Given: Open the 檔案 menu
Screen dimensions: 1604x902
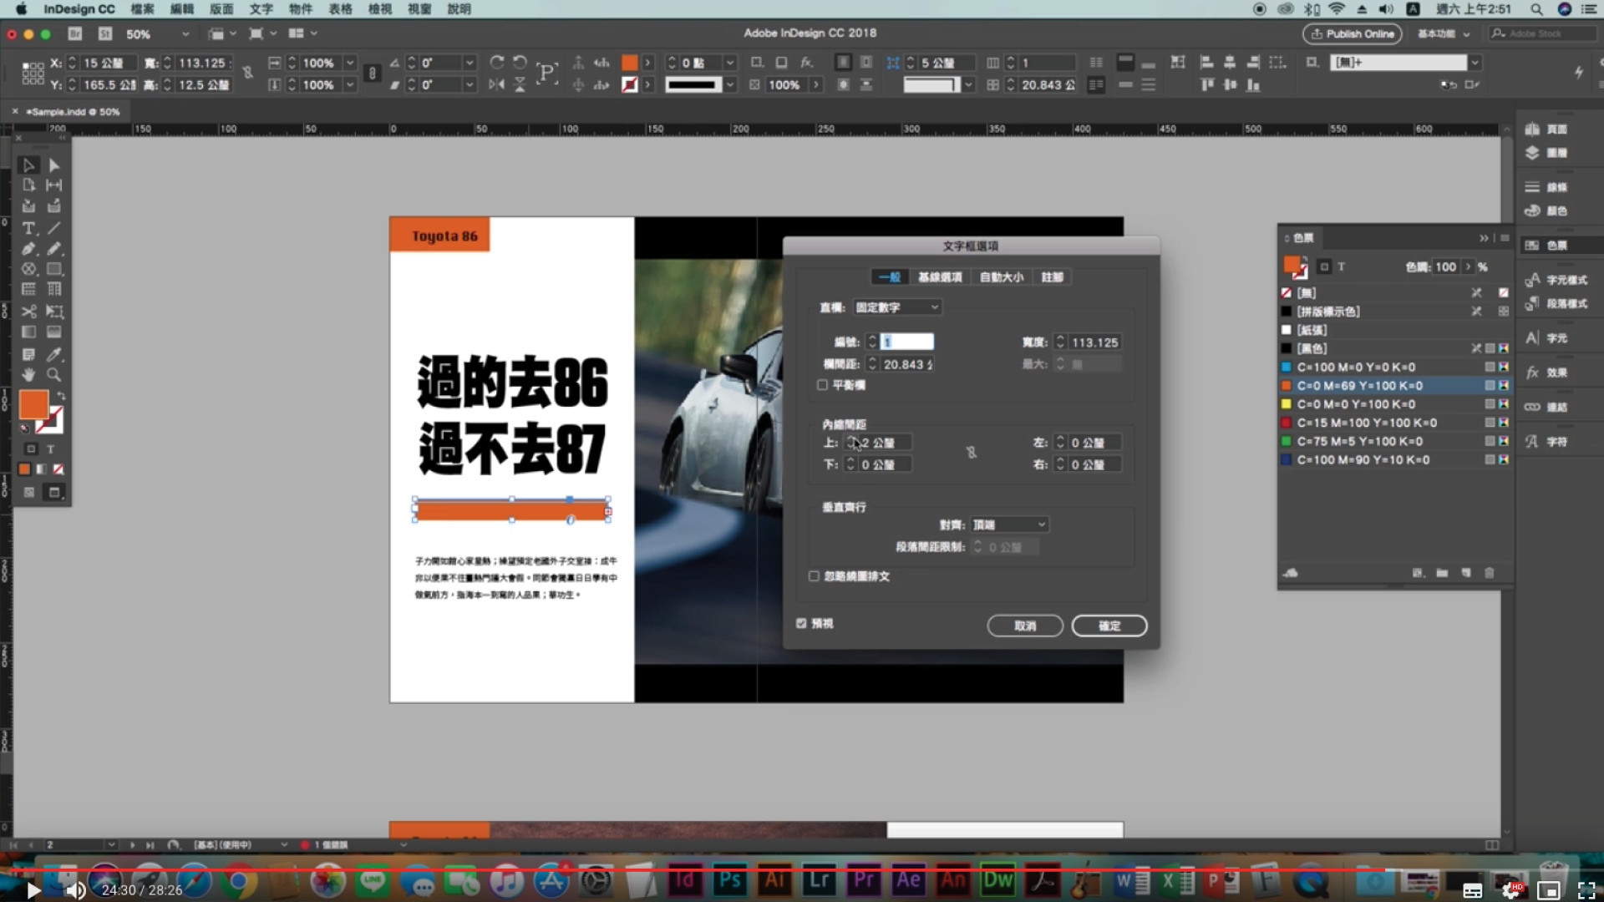Looking at the screenshot, I should click(143, 9).
